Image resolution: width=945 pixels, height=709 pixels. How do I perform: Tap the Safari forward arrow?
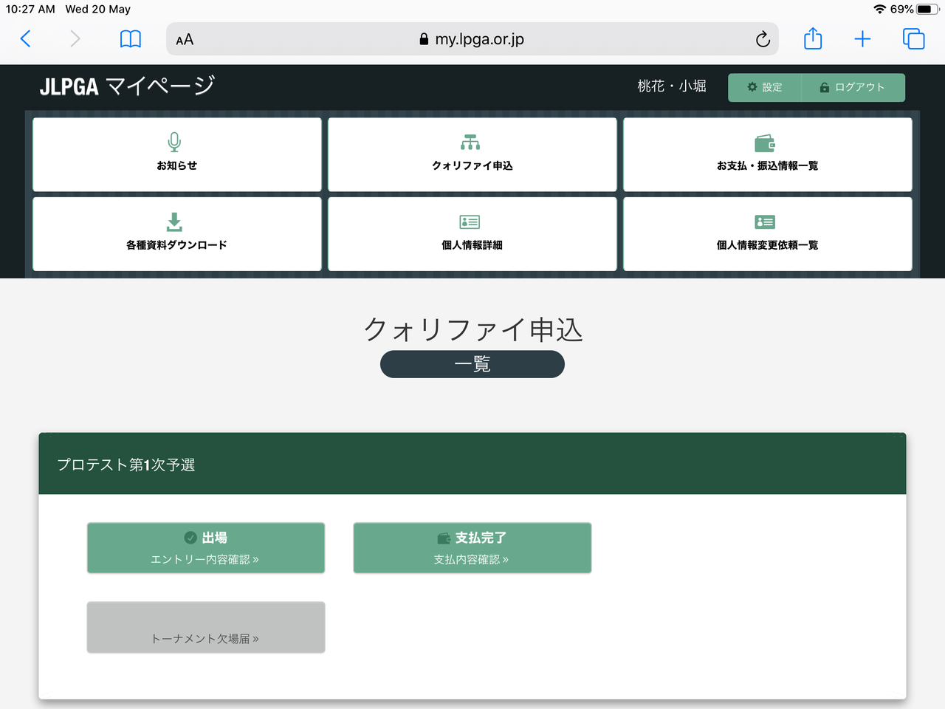[x=75, y=39]
